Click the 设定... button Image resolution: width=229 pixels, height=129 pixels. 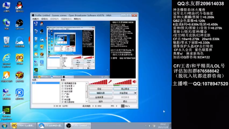(x=101, y=89)
